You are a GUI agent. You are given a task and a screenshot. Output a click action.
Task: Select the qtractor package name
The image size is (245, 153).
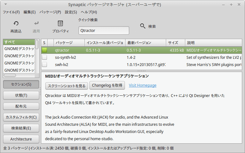point(62,50)
